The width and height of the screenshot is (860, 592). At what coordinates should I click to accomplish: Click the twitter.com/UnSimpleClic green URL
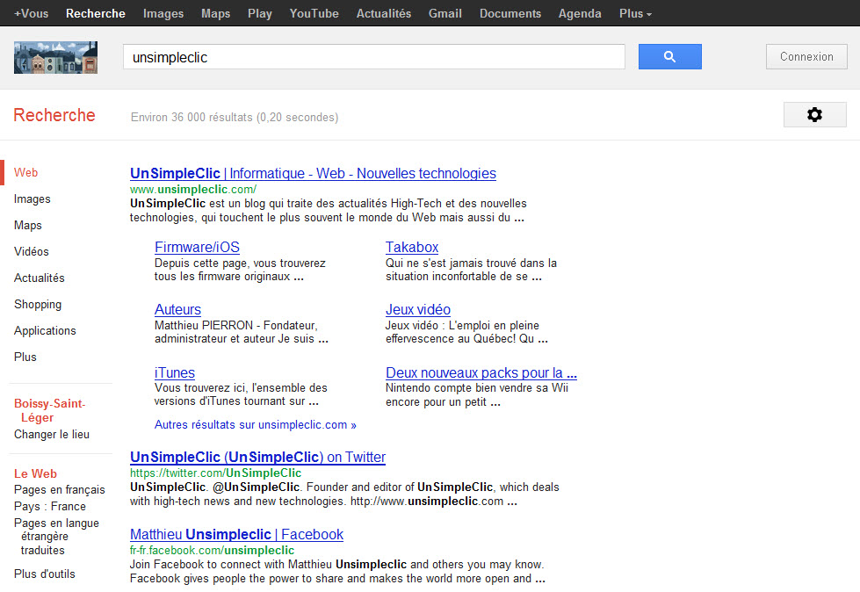tap(215, 473)
